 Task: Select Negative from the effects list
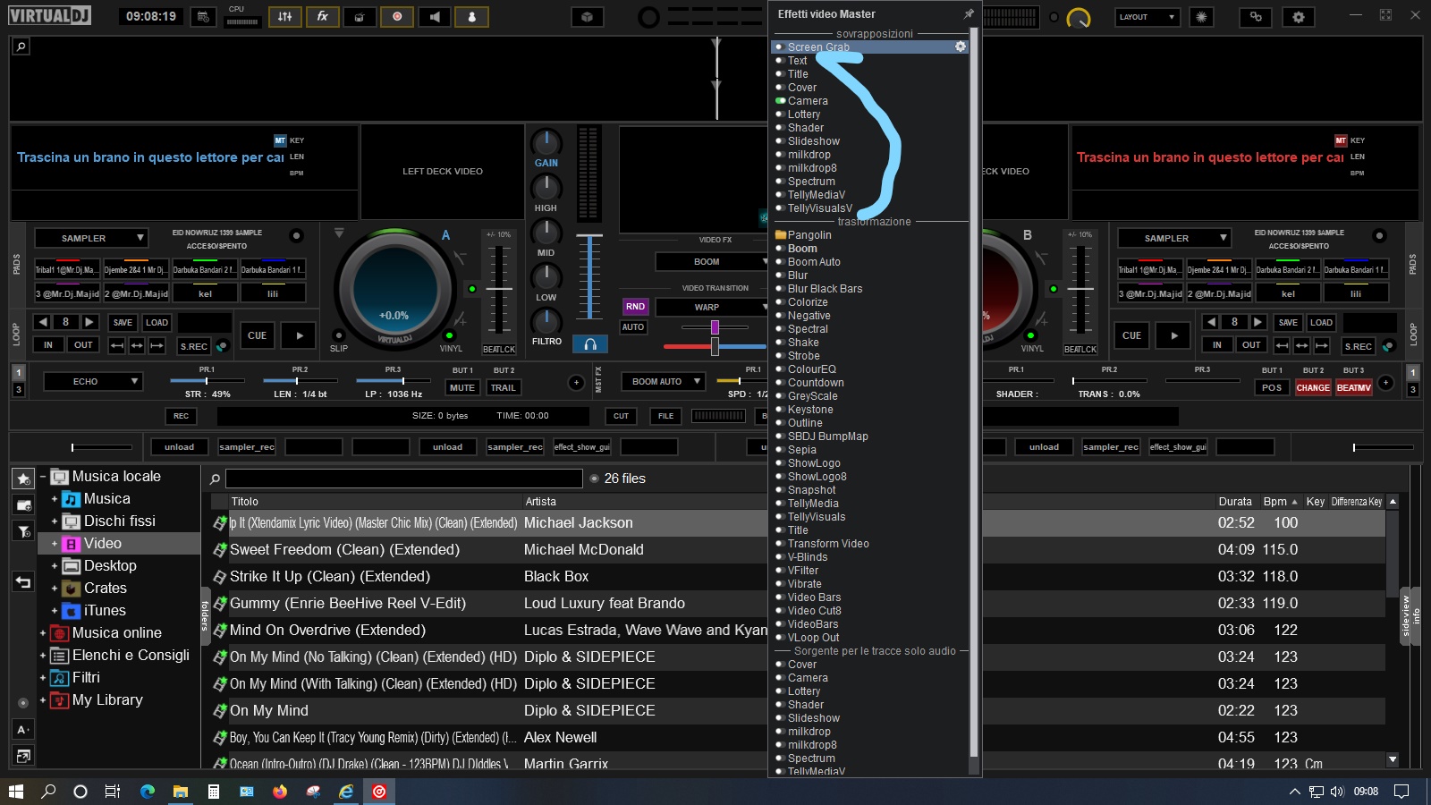[809, 316]
